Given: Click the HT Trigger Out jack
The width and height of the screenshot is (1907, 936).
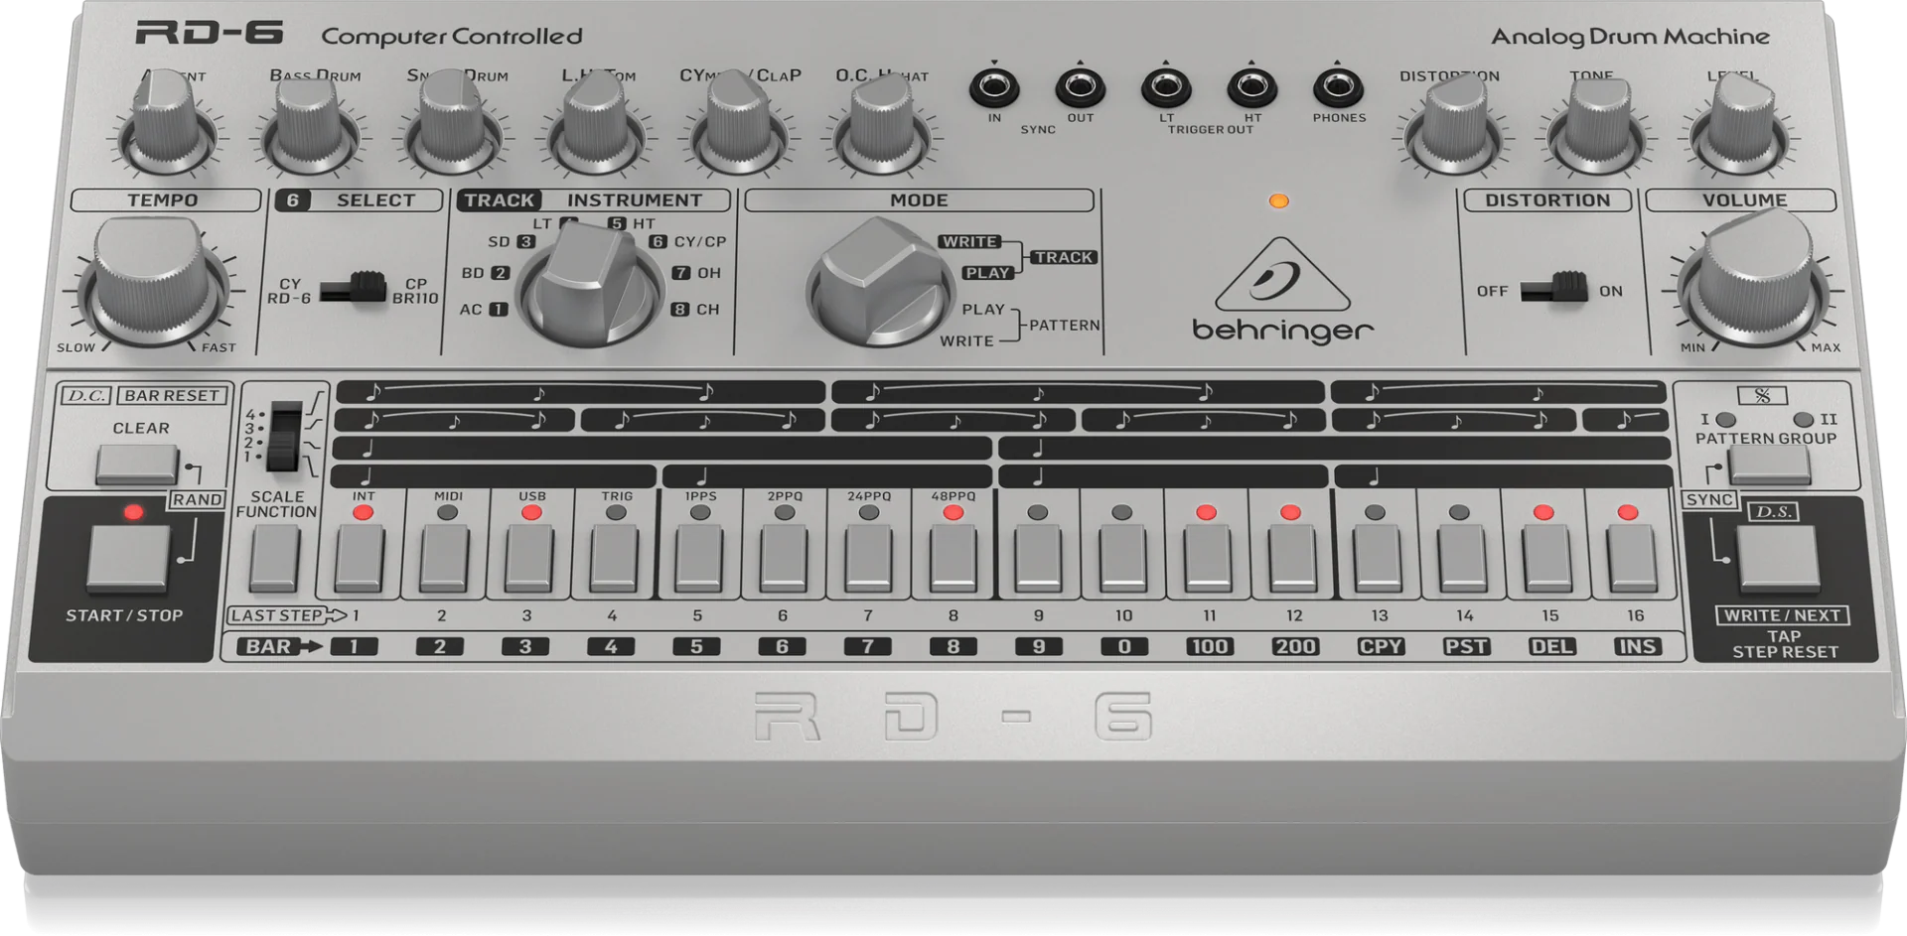Looking at the screenshot, I should point(1251,87).
